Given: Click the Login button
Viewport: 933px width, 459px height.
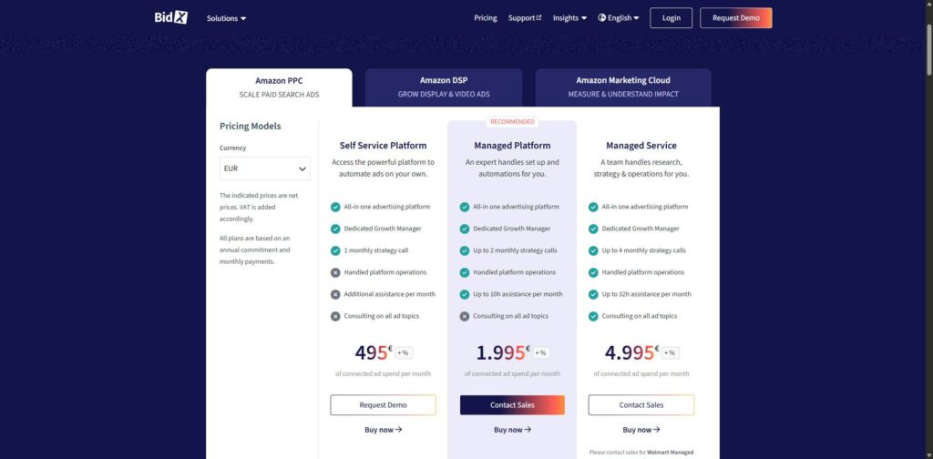Looking at the screenshot, I should [672, 18].
